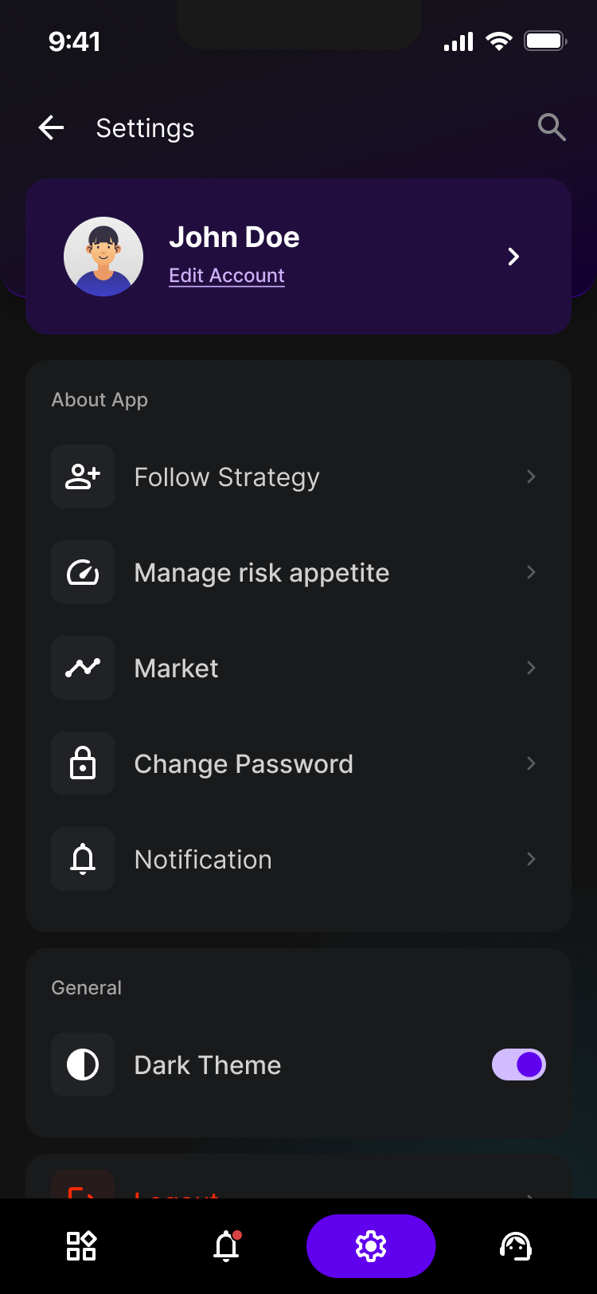Image resolution: width=597 pixels, height=1294 pixels.
Task: Tap John Doe's profile avatar
Action: coord(103,257)
